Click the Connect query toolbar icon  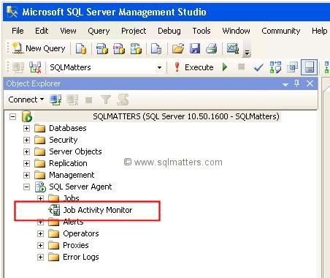pyautogui.click(x=18, y=67)
